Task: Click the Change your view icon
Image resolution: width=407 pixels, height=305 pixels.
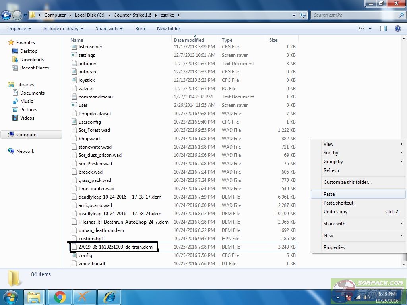Action: (x=362, y=29)
